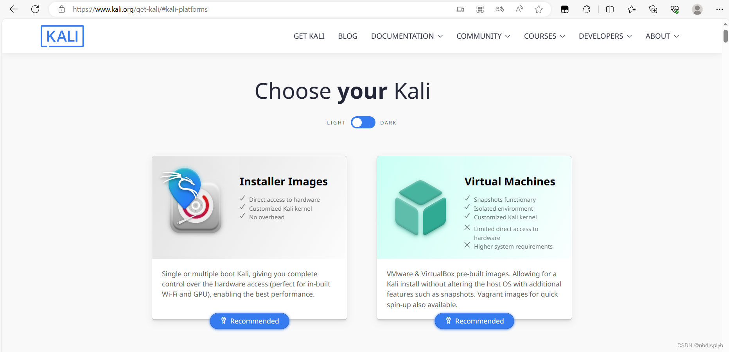The image size is (729, 352).
Task: Click 'Limited direct access to hardware' text
Action: tap(506, 233)
